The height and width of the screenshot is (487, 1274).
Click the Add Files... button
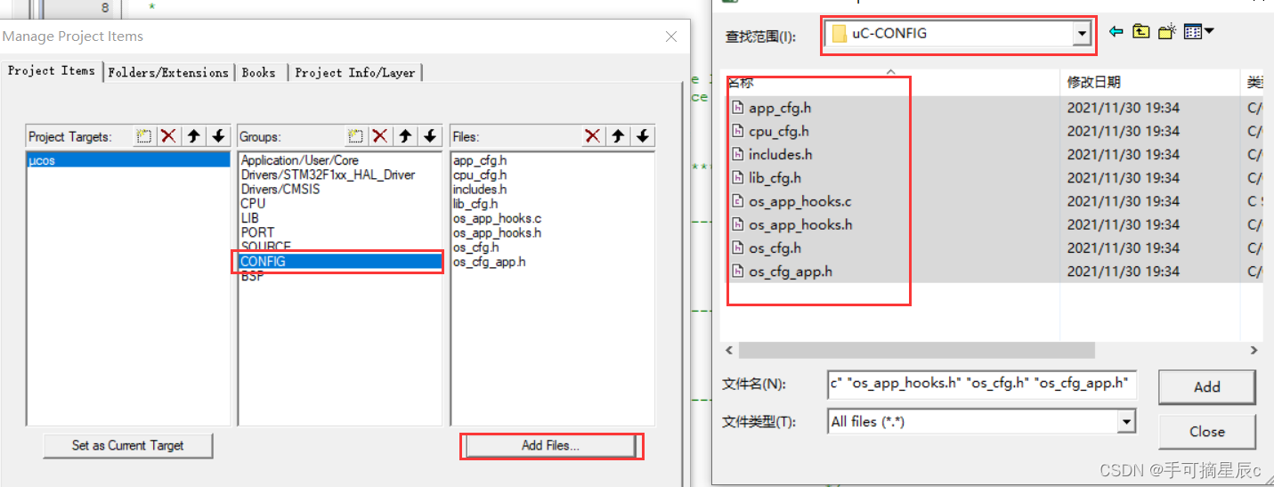pos(550,445)
